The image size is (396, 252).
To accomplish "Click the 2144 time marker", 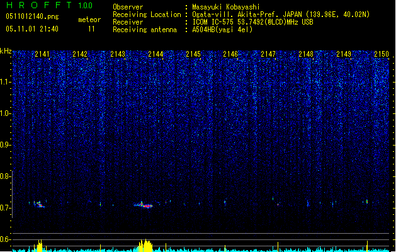I will pos(156,54).
